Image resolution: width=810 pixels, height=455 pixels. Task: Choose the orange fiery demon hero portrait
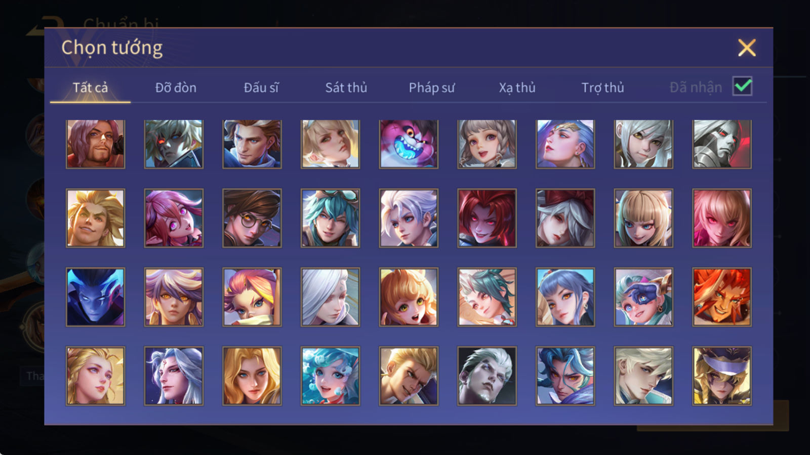coord(722,297)
